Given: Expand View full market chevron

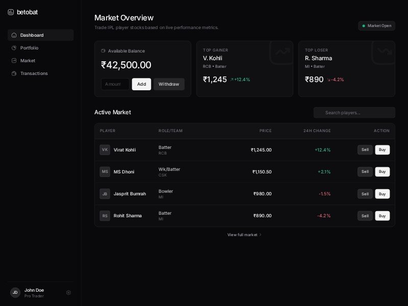Looking at the screenshot, I should point(261,235).
